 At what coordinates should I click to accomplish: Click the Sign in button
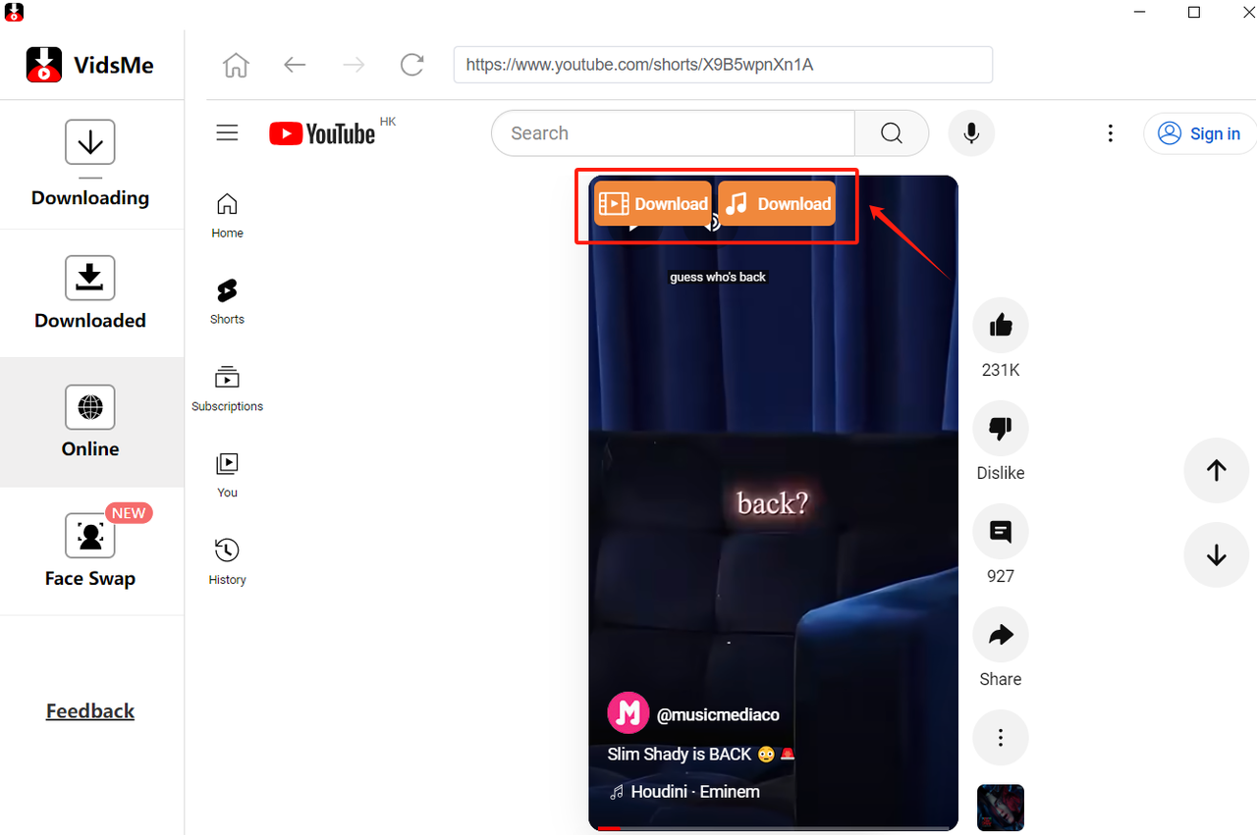pyautogui.click(x=1199, y=133)
